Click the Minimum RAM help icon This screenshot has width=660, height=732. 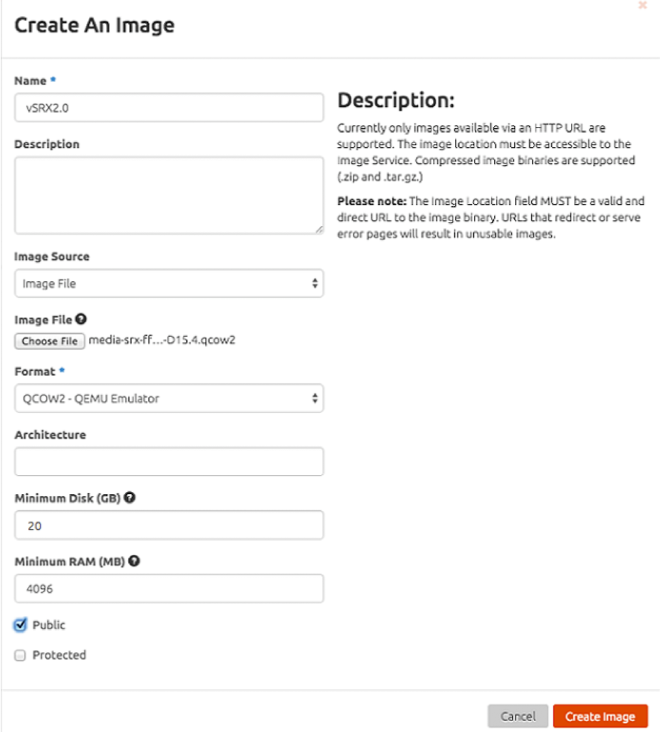(134, 561)
